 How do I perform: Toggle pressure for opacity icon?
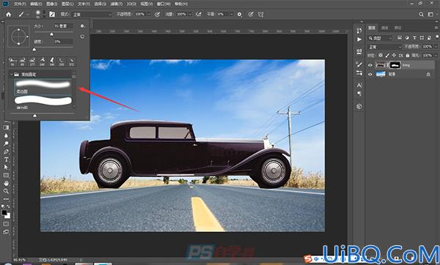pos(158,15)
